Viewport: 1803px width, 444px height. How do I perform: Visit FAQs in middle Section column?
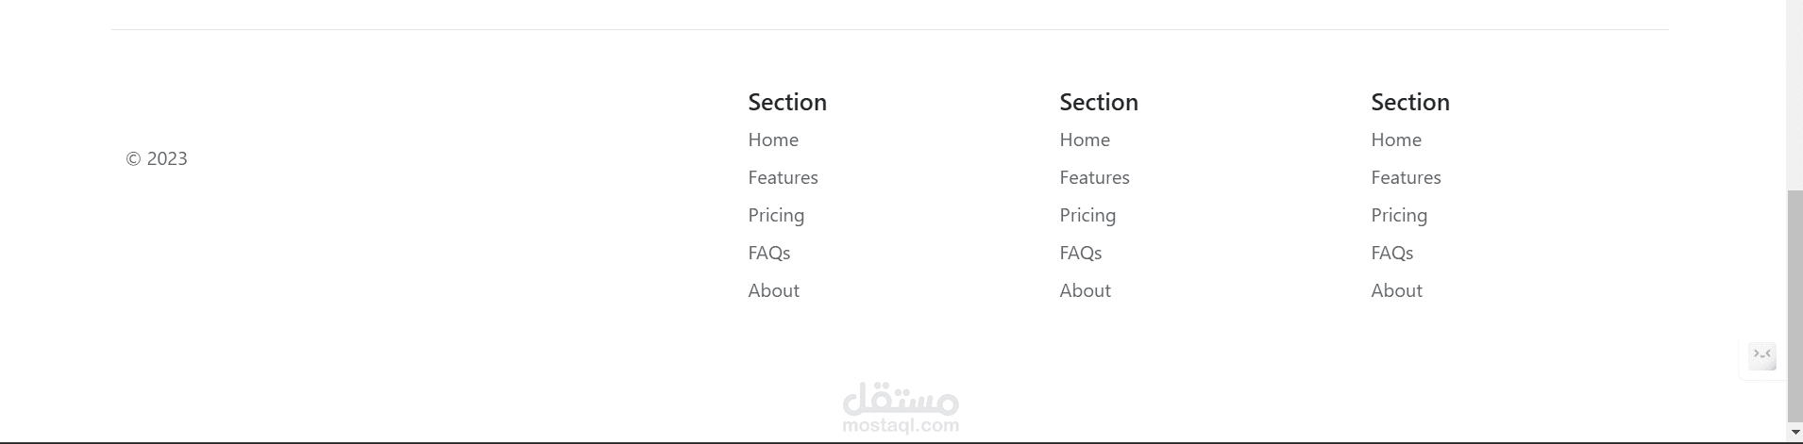coord(1080,253)
